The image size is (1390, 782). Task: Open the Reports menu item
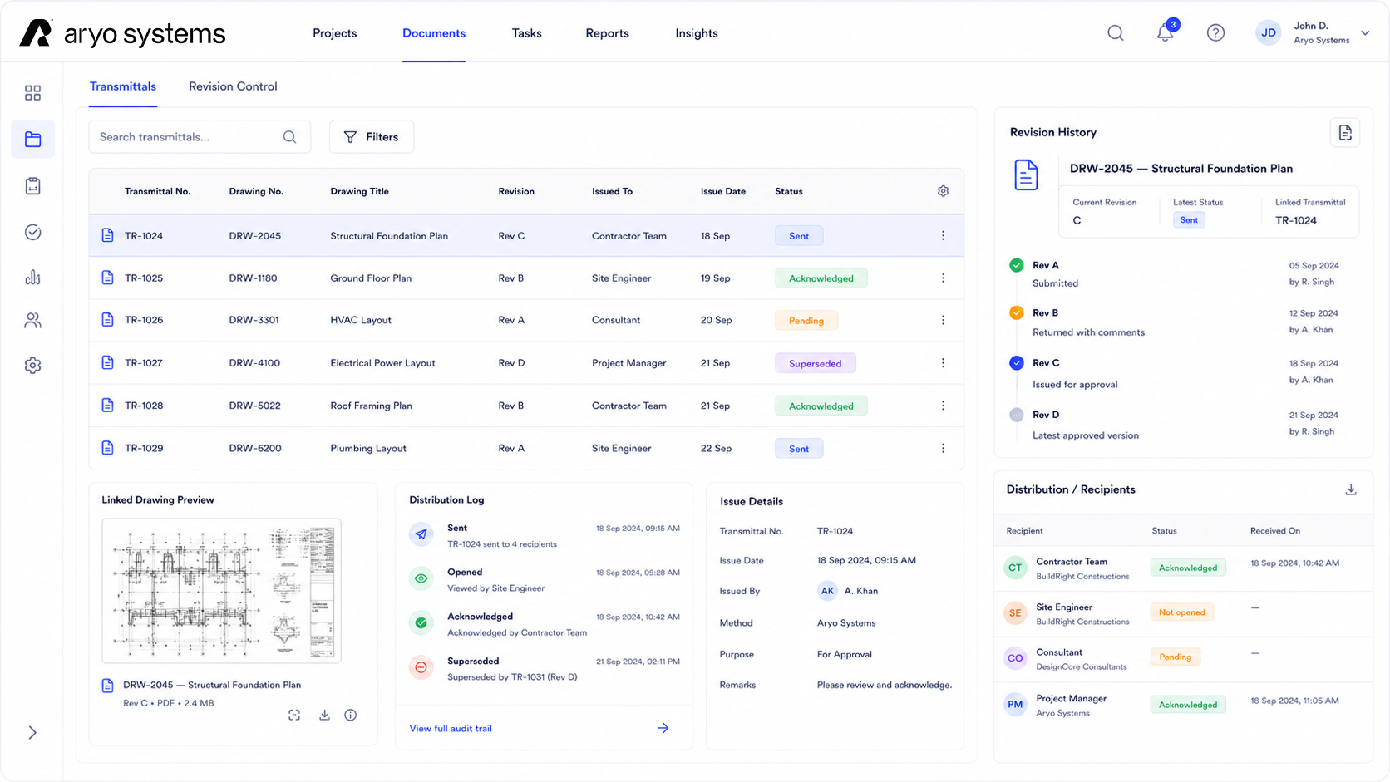607,33
